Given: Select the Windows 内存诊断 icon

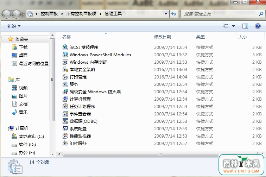Looking at the screenshot, I should pos(65,62).
